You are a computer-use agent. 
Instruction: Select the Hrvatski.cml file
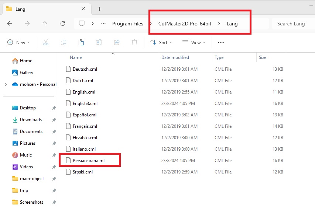click(85, 138)
